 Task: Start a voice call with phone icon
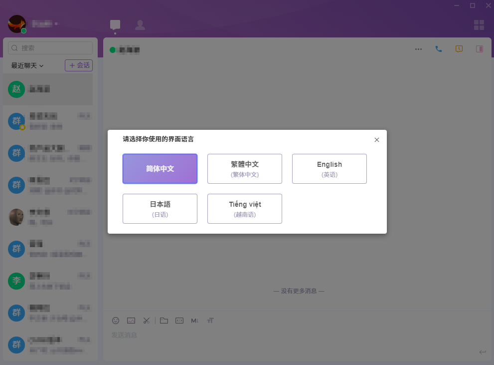tap(439, 49)
